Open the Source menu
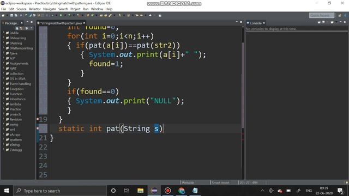 point(21,9)
